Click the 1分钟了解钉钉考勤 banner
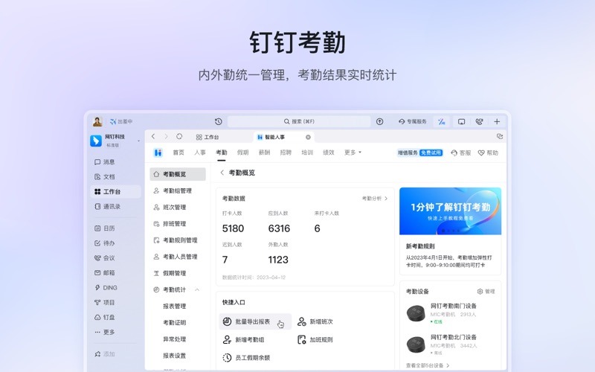 click(450, 211)
